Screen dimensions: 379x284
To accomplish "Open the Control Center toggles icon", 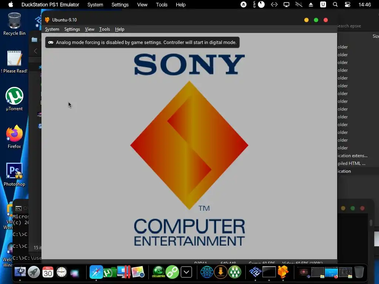I will [347, 4].
